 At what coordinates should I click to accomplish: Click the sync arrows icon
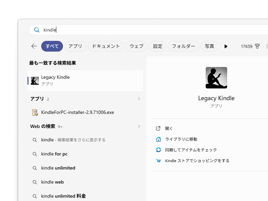158,150
